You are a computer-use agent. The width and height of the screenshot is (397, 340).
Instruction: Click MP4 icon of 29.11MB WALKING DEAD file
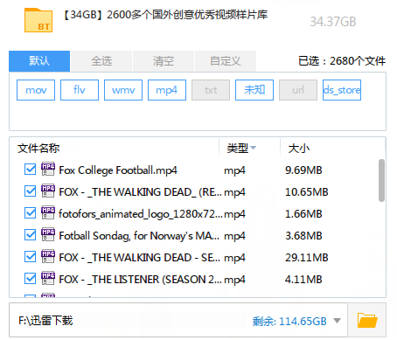click(x=48, y=256)
